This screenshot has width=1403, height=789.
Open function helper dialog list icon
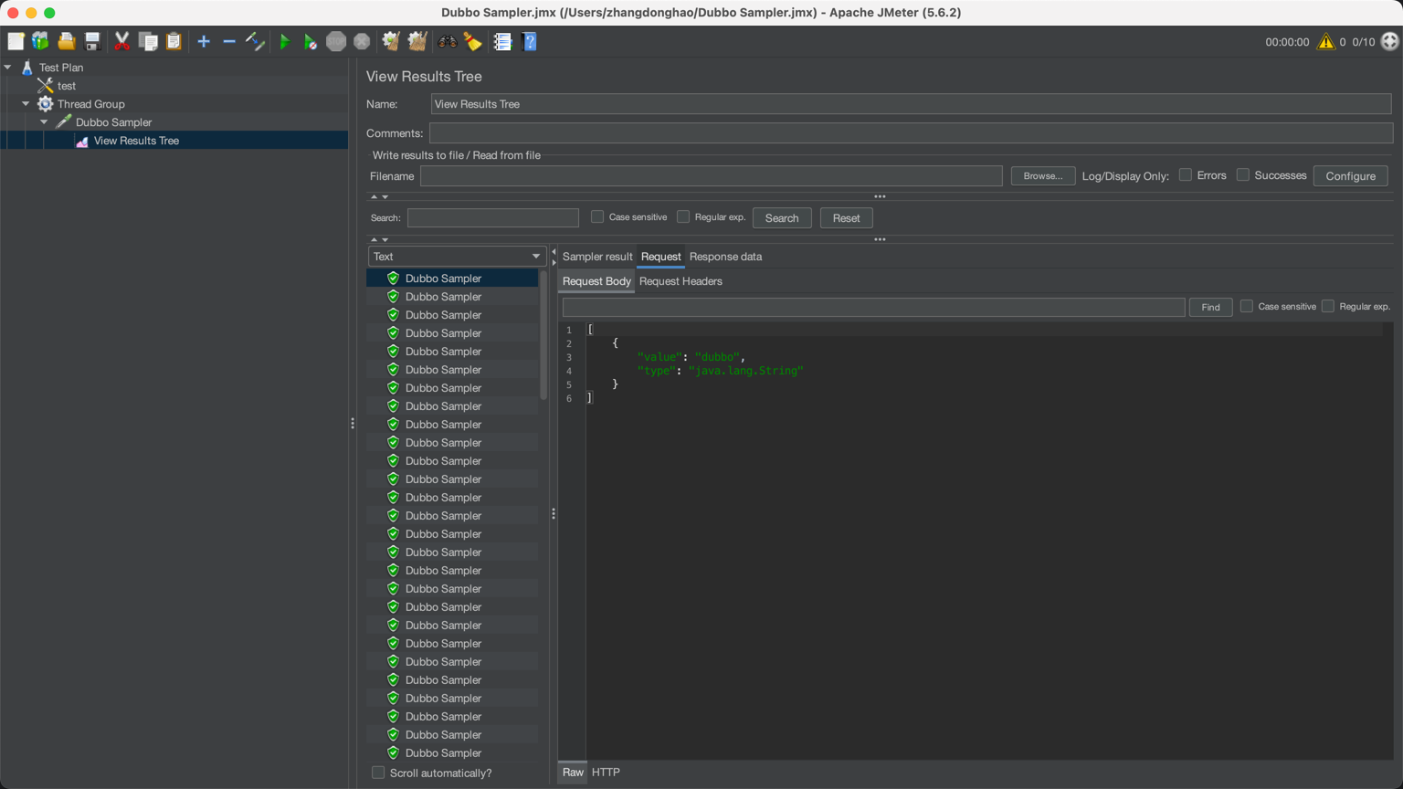coord(502,41)
